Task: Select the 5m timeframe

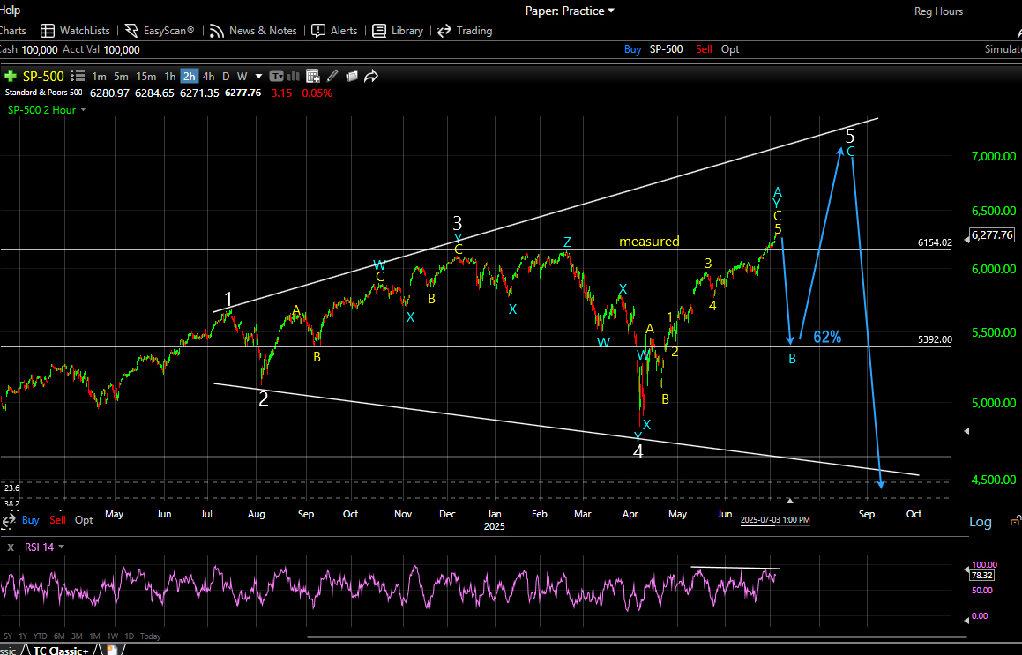Action: click(121, 76)
